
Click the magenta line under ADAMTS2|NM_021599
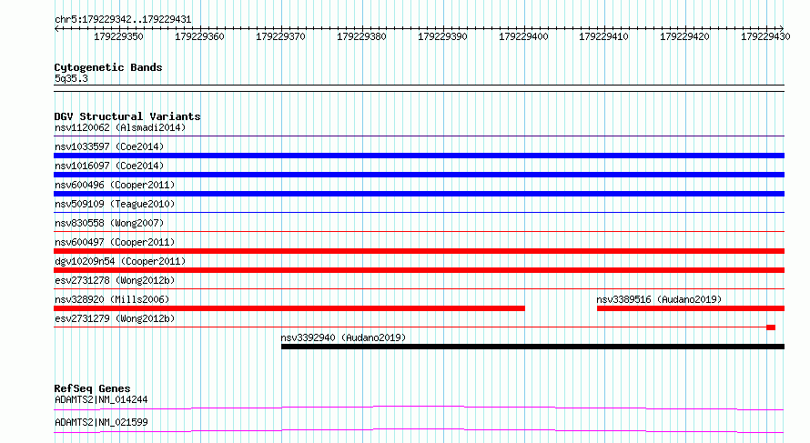coord(419,430)
